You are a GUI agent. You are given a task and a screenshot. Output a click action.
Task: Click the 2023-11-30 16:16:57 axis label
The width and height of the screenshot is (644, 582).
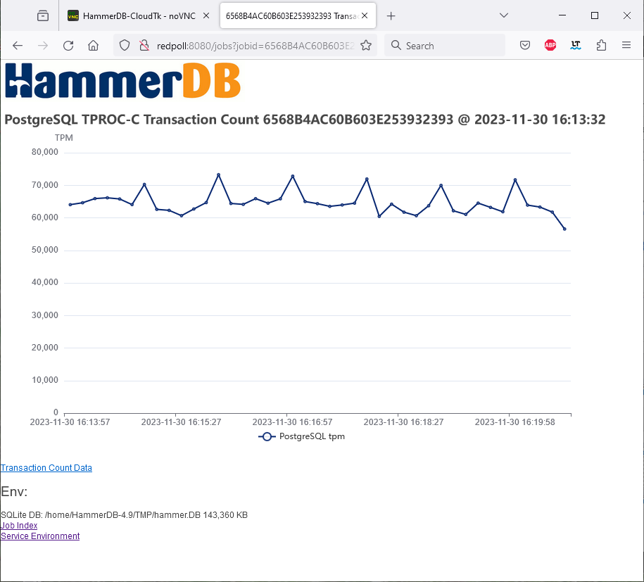click(x=292, y=422)
